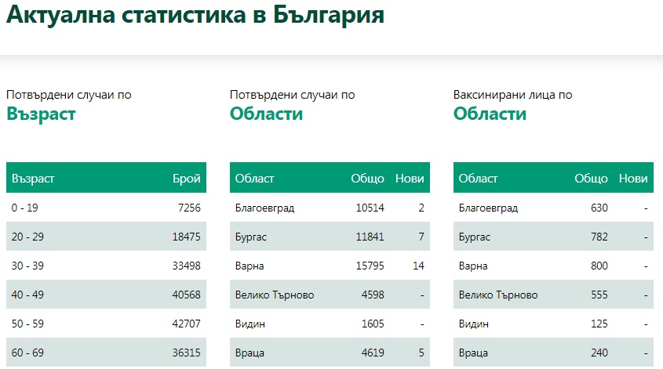Select vaccinated total 125 for Видин
663x369 pixels.
pyautogui.click(x=599, y=324)
